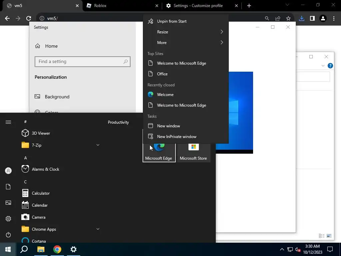The height and width of the screenshot is (256, 341).
Task: Click the Share this page icon
Action: coord(278,19)
